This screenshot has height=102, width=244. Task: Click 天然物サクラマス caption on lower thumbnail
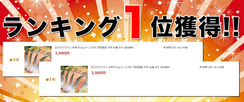coord(77,68)
